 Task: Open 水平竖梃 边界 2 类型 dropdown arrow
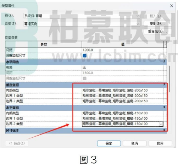[x=161, y=124]
